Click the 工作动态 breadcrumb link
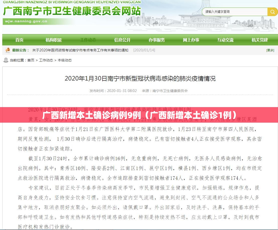 point(46,60)
